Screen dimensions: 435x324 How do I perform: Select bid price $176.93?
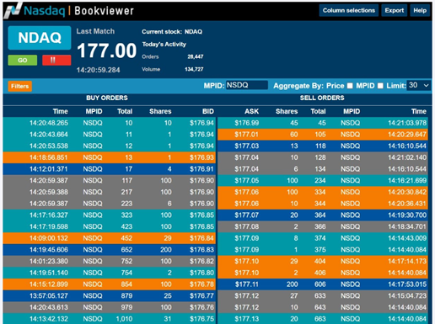tap(201, 157)
